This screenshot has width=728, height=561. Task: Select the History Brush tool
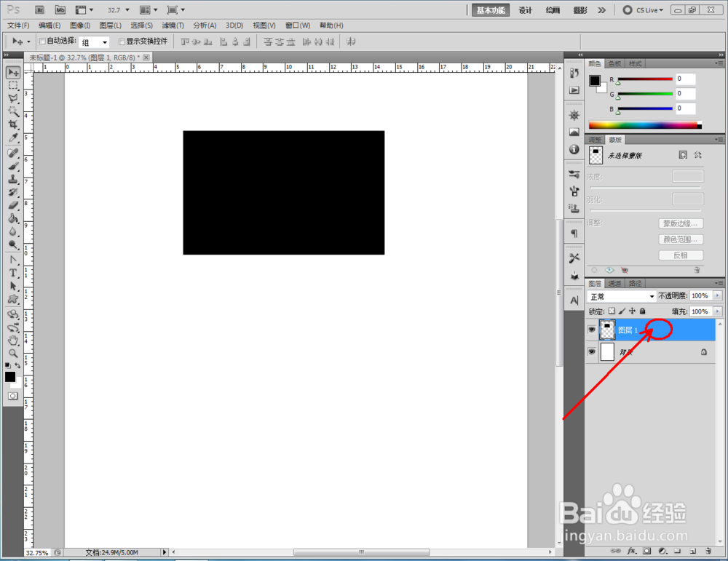(13, 191)
